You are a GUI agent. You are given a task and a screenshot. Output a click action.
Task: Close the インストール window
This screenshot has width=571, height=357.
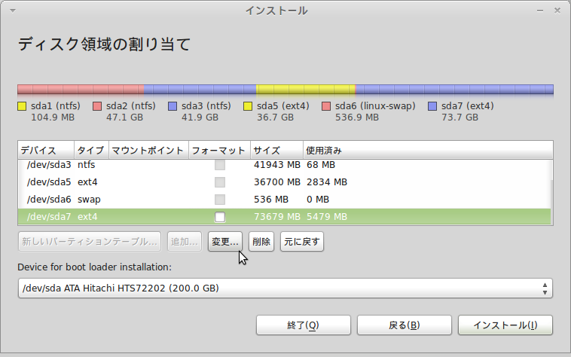pos(557,11)
